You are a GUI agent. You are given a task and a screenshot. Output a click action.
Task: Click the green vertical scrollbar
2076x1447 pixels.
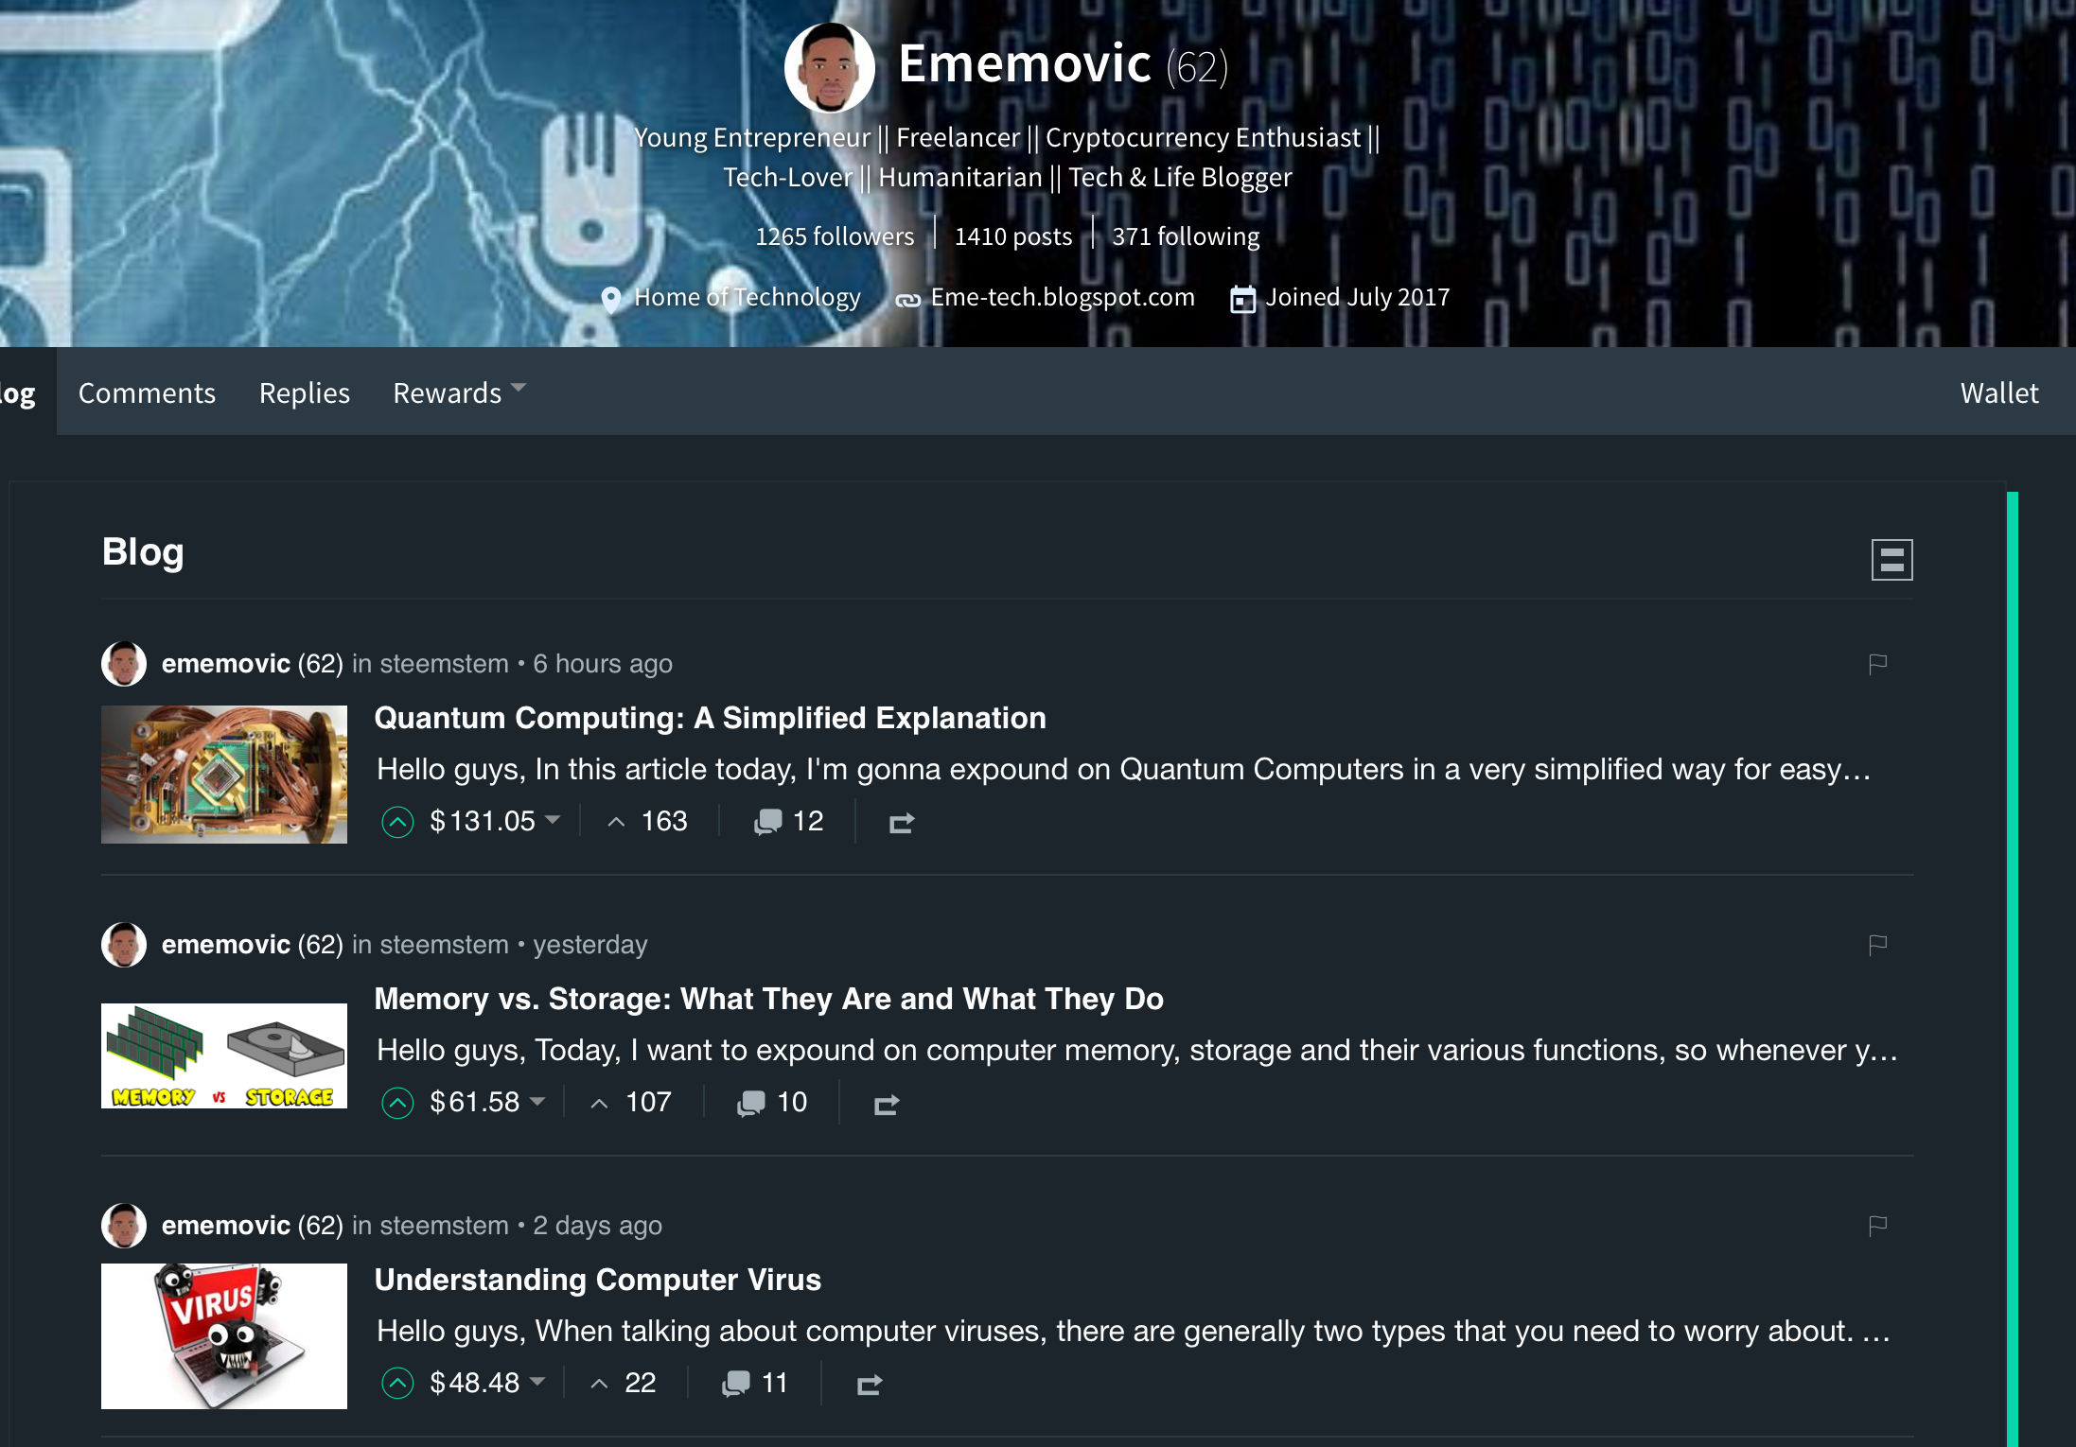click(2013, 968)
